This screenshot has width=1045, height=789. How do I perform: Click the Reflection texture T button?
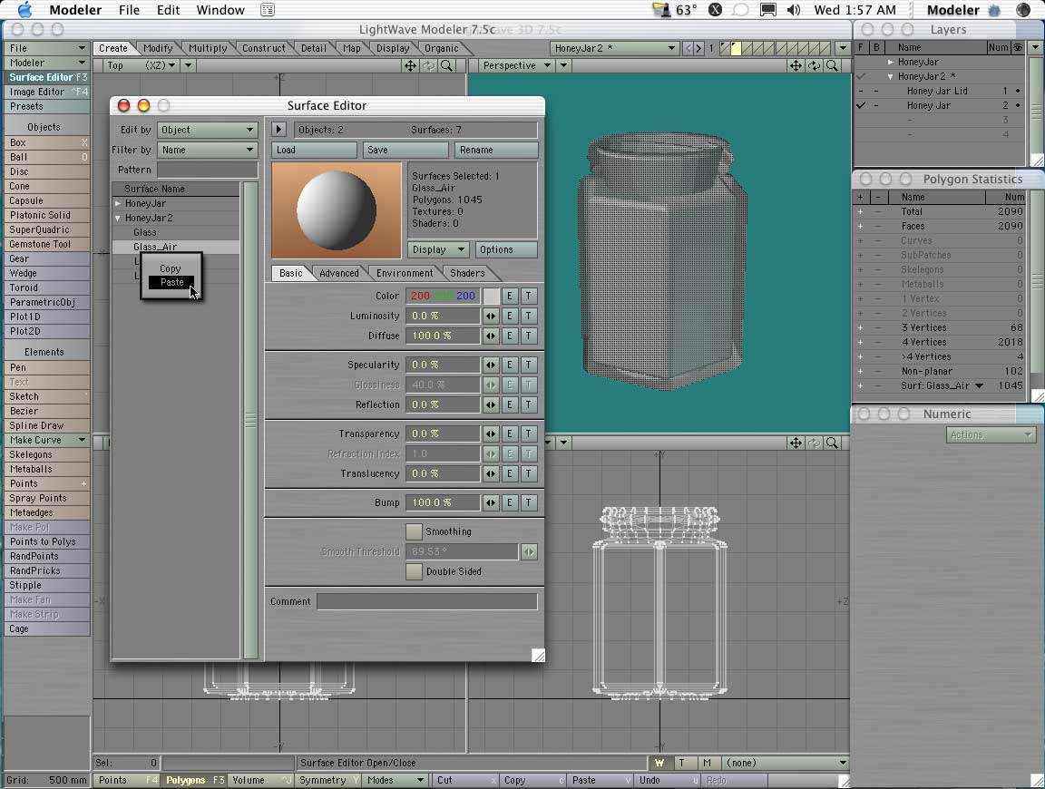(529, 404)
